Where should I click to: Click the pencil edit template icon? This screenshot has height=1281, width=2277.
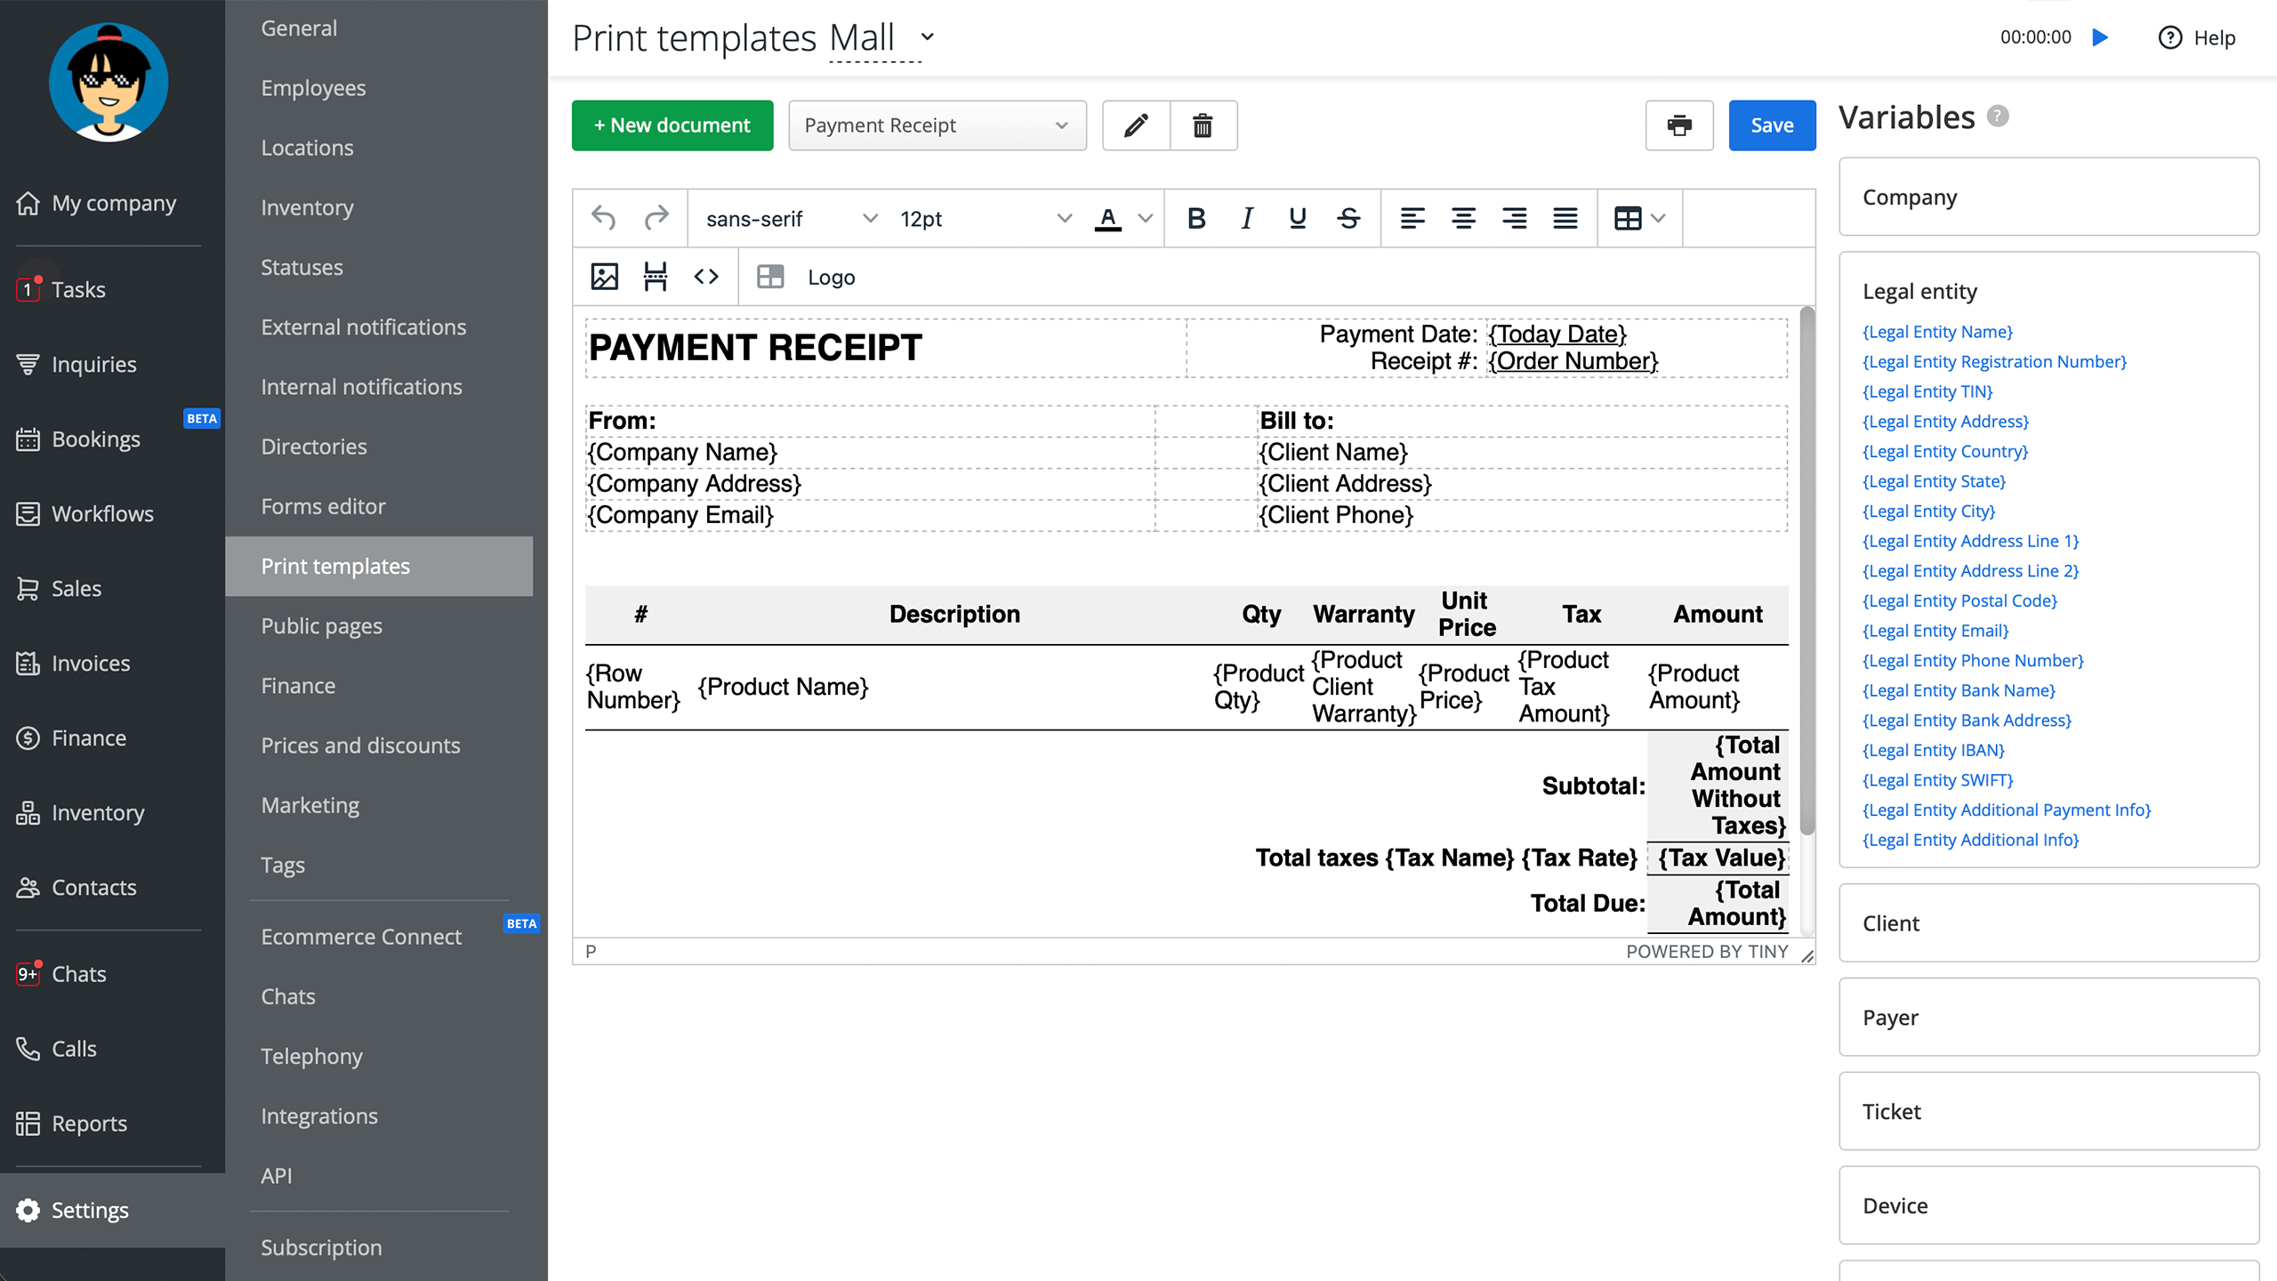click(1136, 125)
